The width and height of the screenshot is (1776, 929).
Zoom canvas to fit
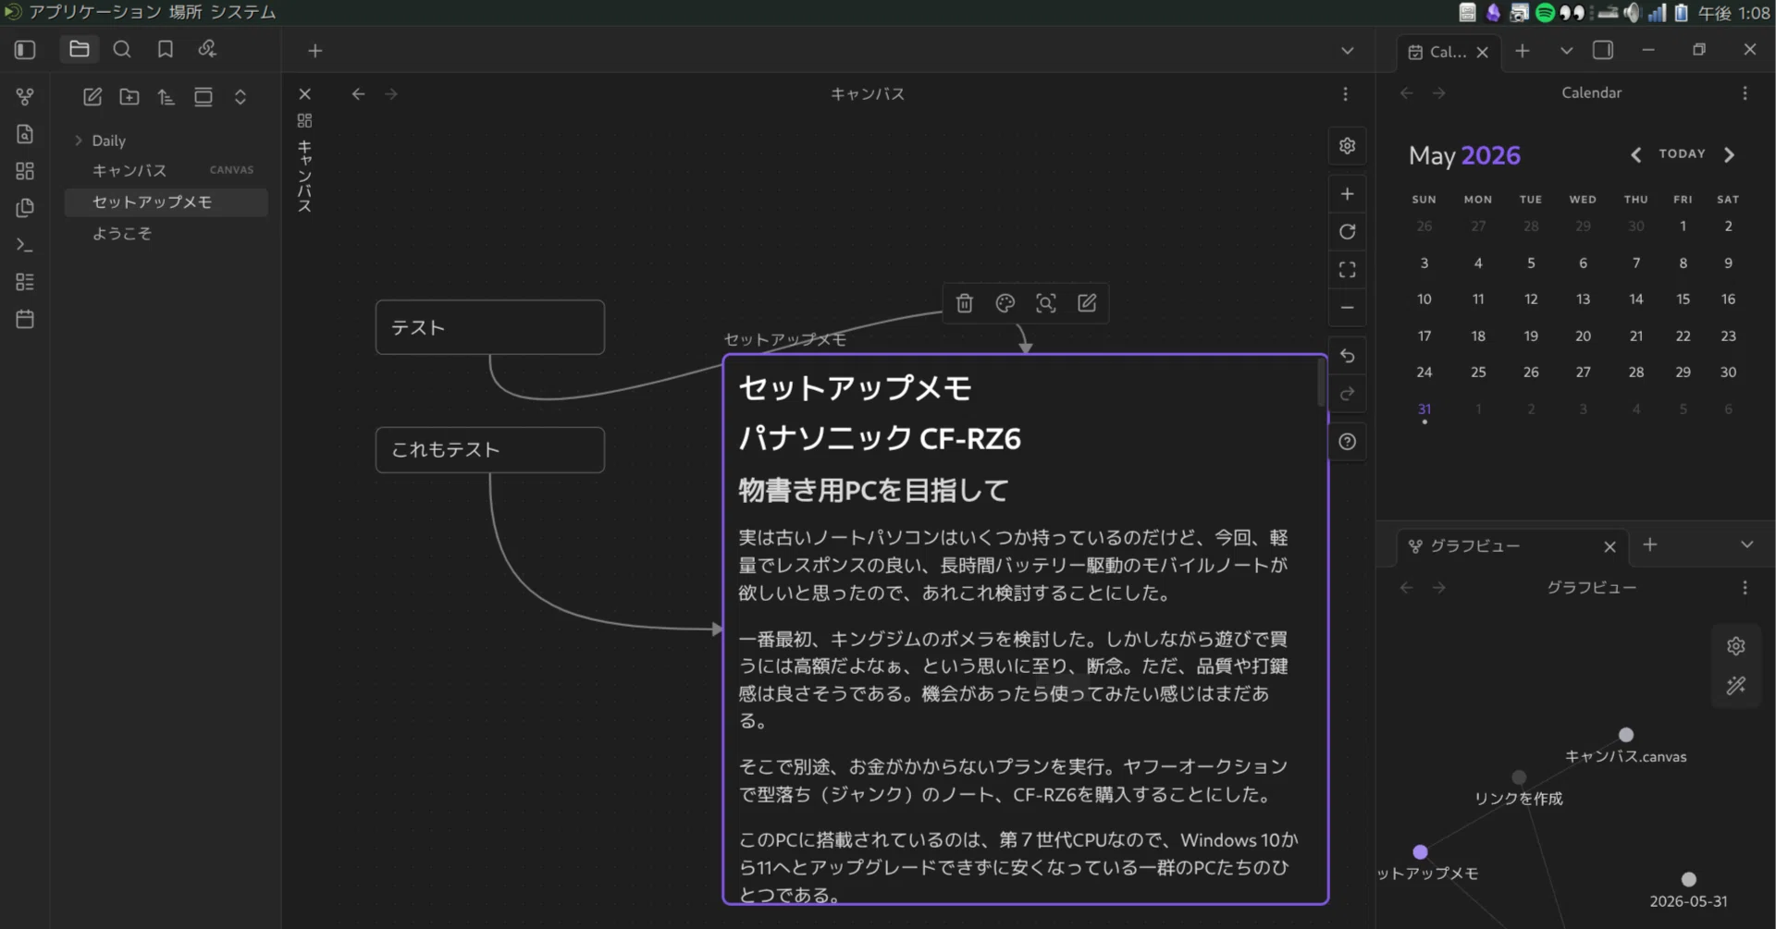point(1347,269)
